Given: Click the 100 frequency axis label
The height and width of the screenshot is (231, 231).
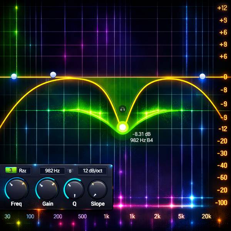Looking at the screenshot, I should point(30,216).
